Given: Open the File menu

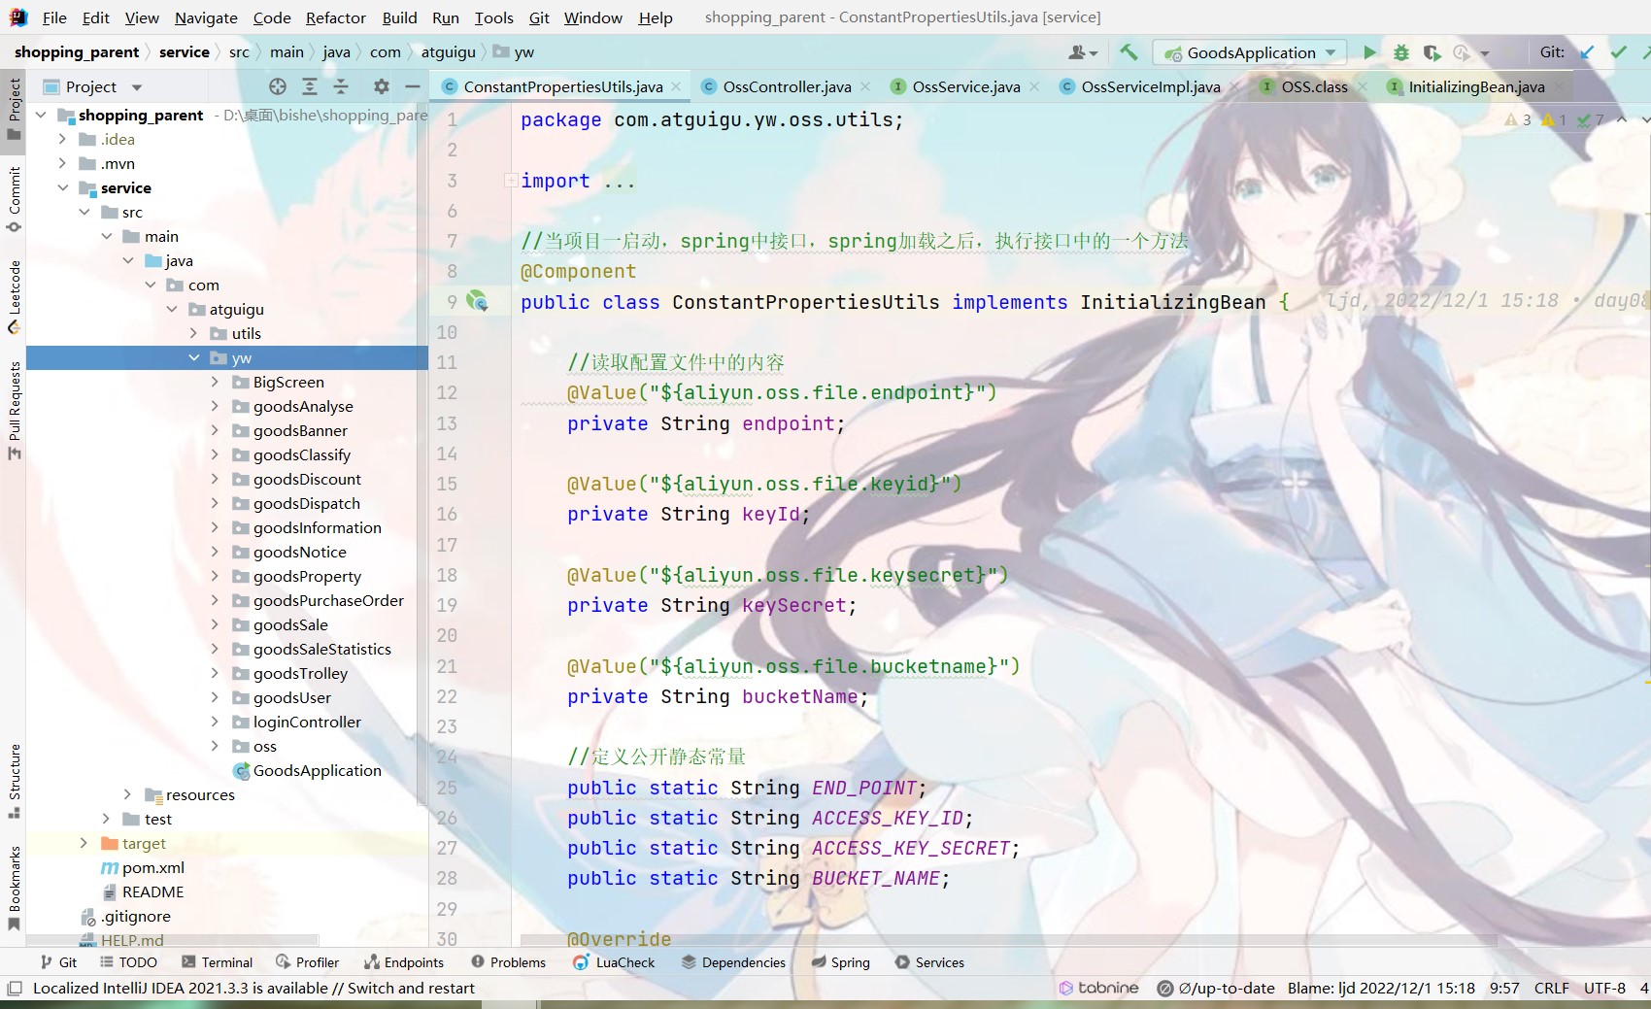Looking at the screenshot, I should (x=54, y=17).
